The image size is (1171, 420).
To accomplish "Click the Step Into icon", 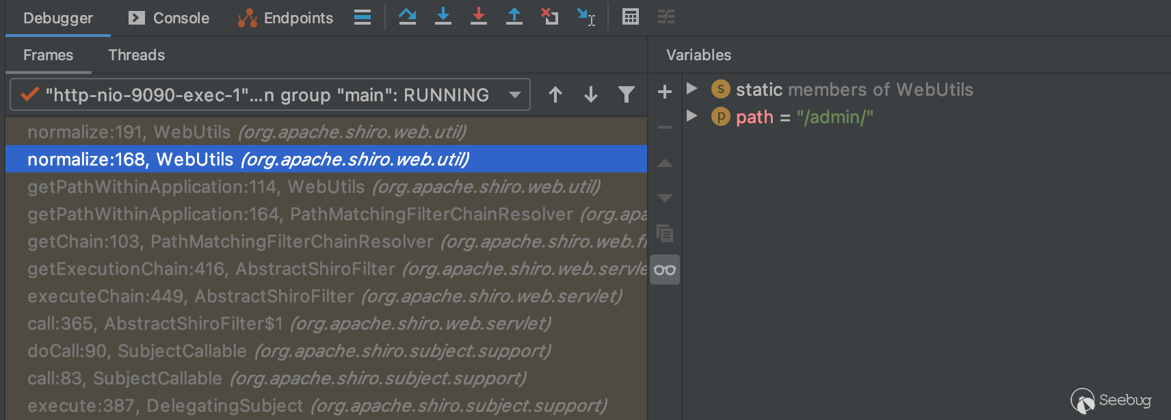I will pyautogui.click(x=443, y=16).
